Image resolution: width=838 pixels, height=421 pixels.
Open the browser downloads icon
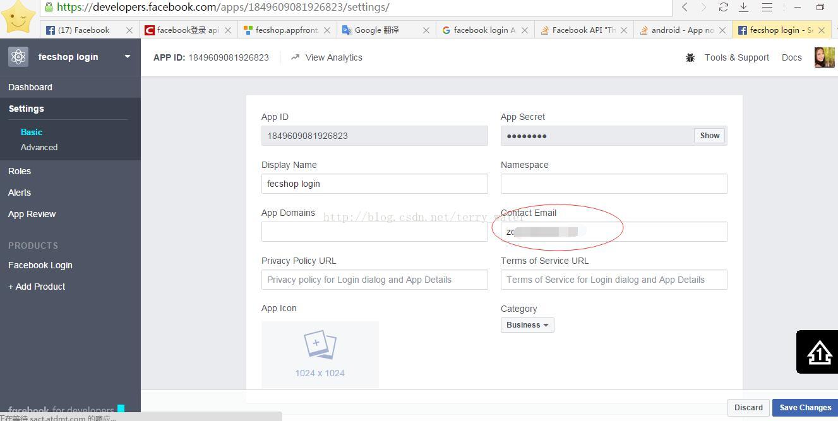click(744, 7)
